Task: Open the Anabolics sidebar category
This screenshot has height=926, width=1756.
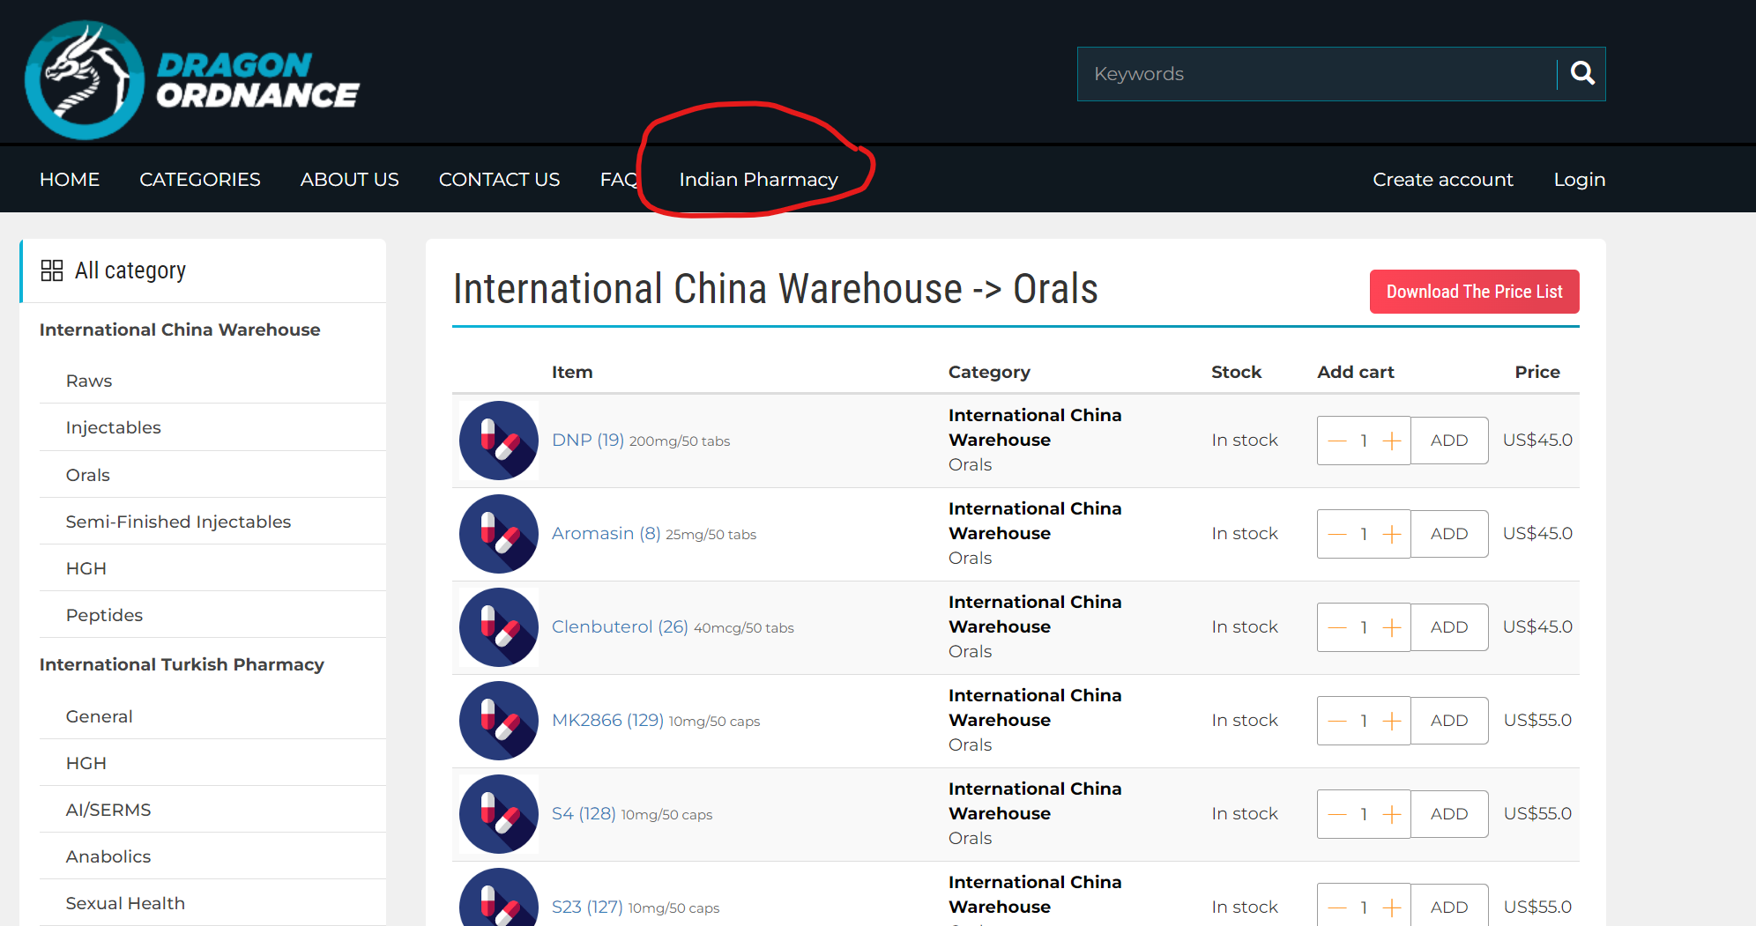Action: point(108,856)
